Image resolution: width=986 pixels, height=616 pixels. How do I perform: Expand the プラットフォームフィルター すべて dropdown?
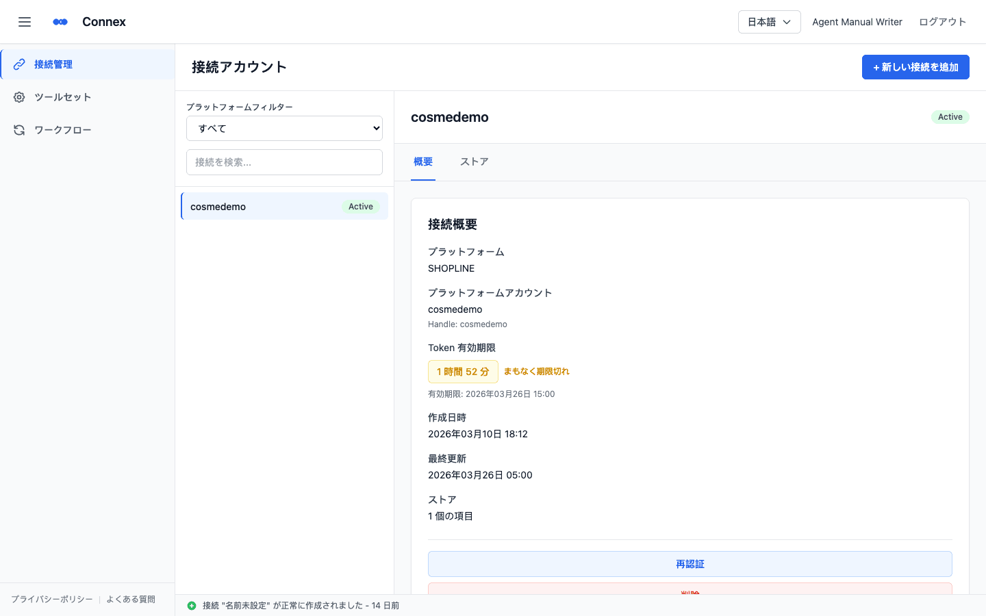[284, 128]
